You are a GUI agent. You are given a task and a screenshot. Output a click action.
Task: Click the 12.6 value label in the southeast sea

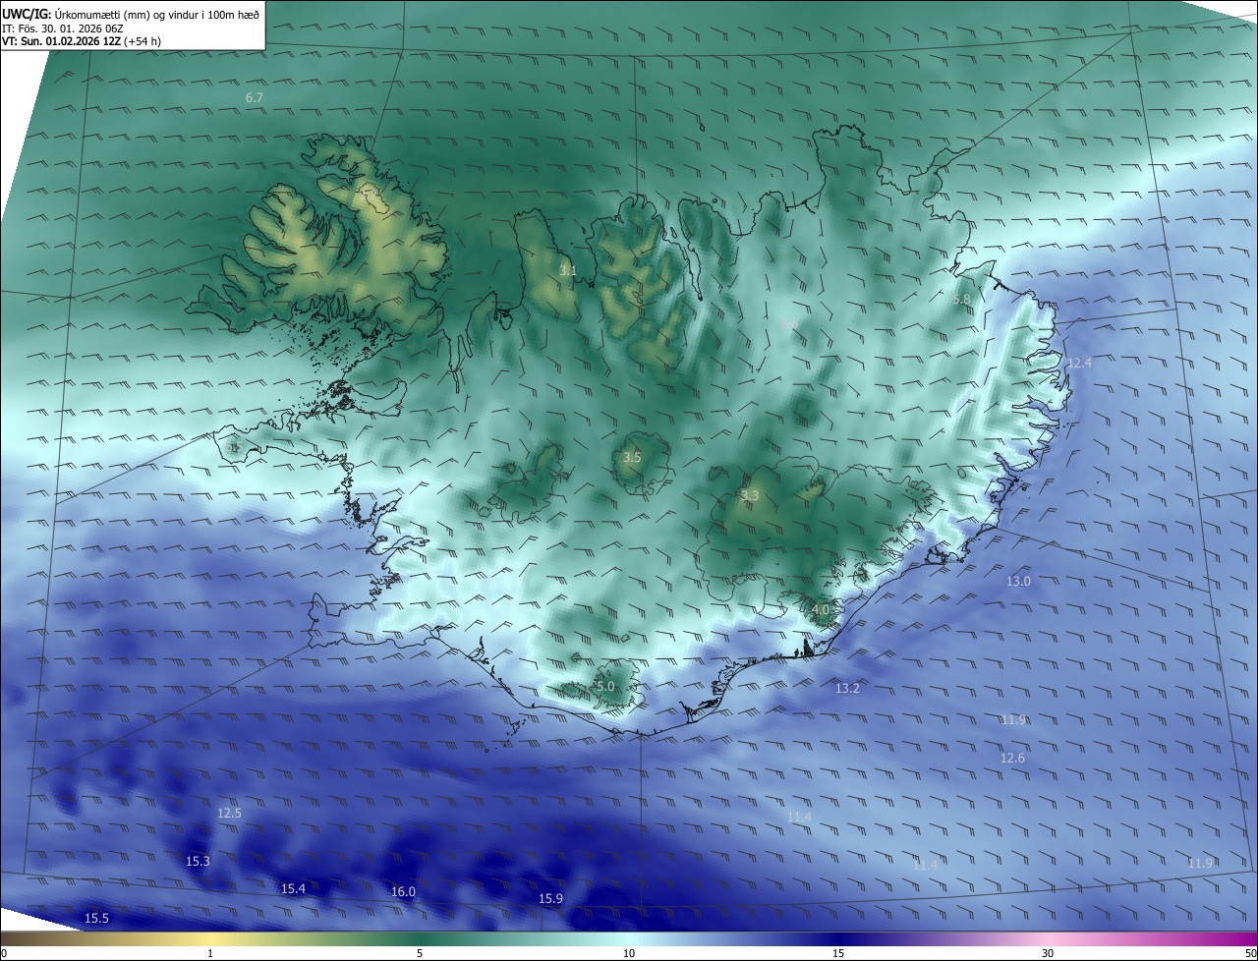pyautogui.click(x=1012, y=759)
